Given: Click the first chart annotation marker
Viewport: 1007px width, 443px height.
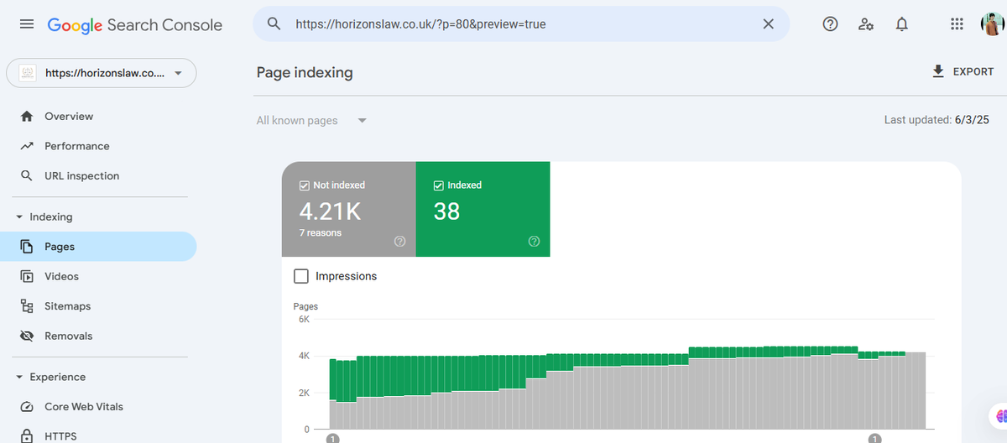Looking at the screenshot, I should pos(332,439).
